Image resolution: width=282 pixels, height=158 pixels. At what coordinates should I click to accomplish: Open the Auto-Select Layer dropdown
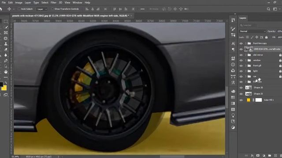point(42,9)
